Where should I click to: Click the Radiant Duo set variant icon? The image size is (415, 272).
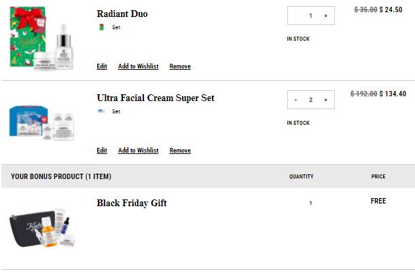pyautogui.click(x=101, y=27)
